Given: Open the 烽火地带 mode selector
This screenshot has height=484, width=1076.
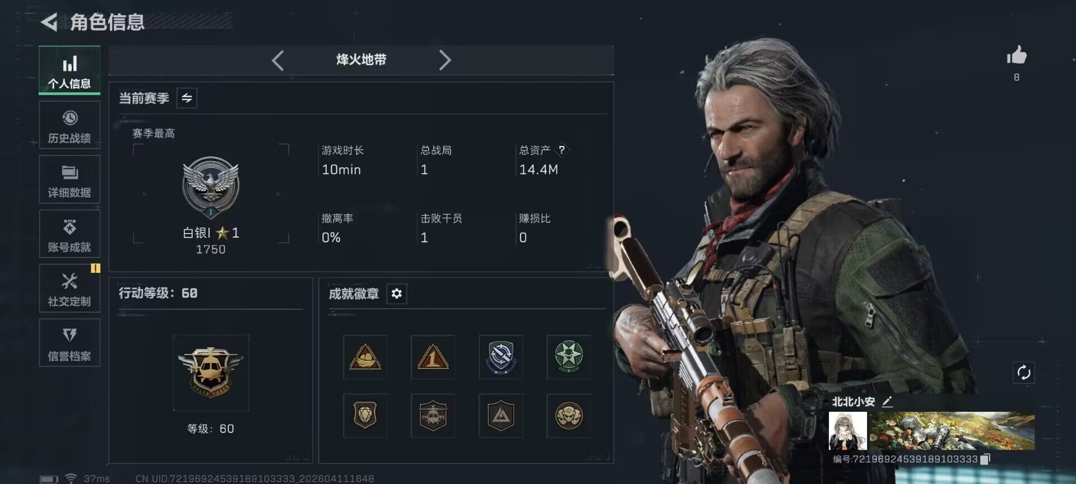Looking at the screenshot, I should [x=361, y=60].
